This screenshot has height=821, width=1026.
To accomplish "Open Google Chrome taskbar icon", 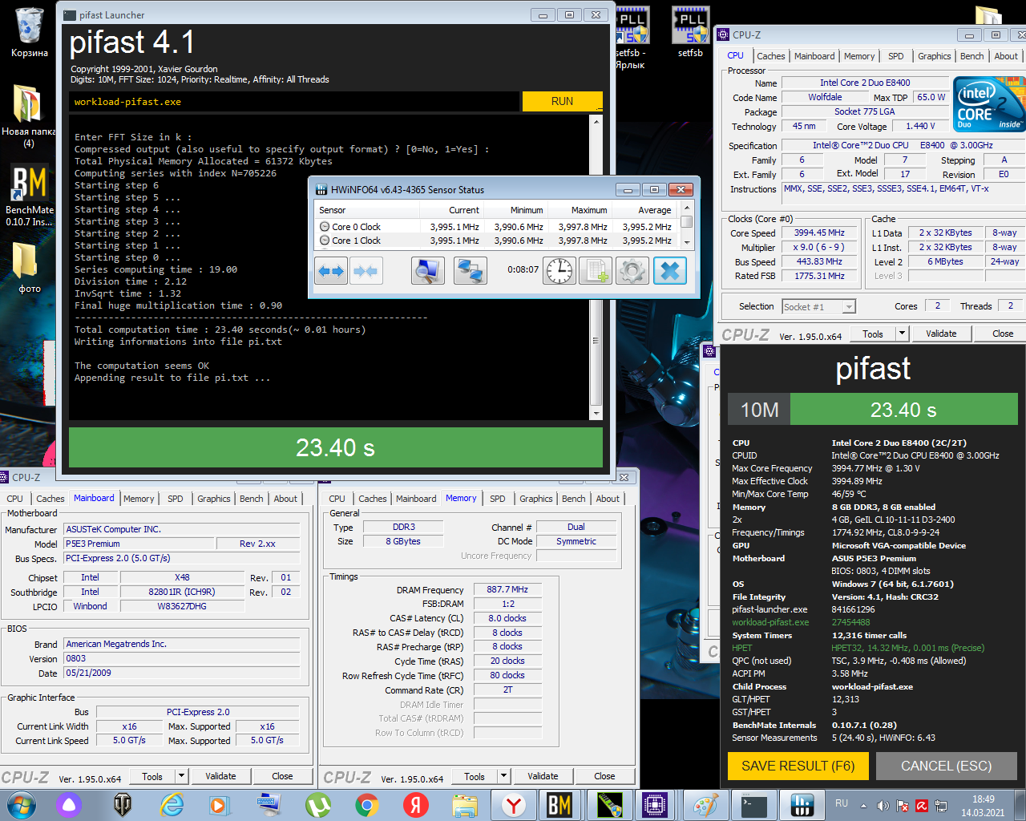I will (367, 805).
